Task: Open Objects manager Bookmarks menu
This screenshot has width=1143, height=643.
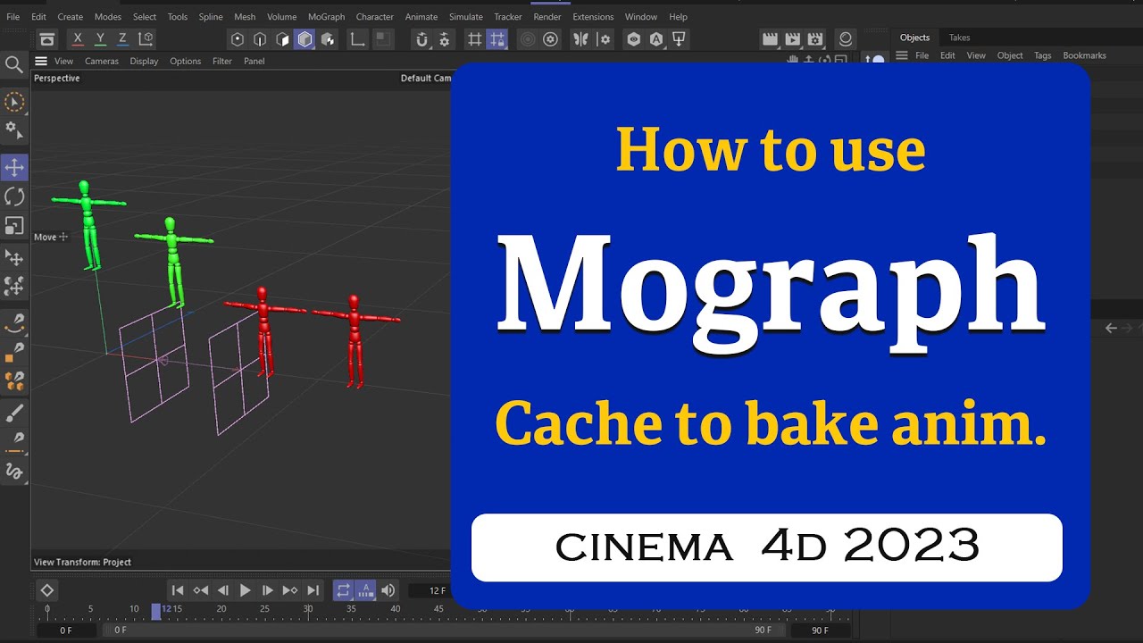Action: click(1085, 55)
